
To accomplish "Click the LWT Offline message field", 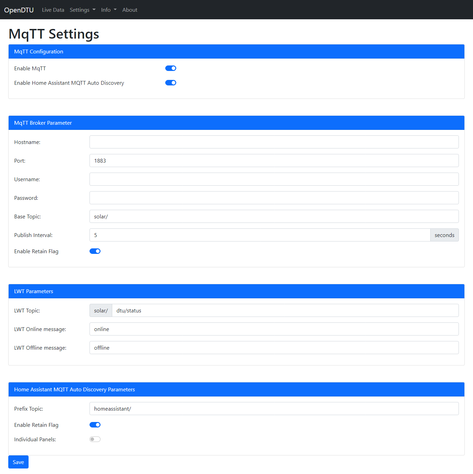I will pos(274,348).
